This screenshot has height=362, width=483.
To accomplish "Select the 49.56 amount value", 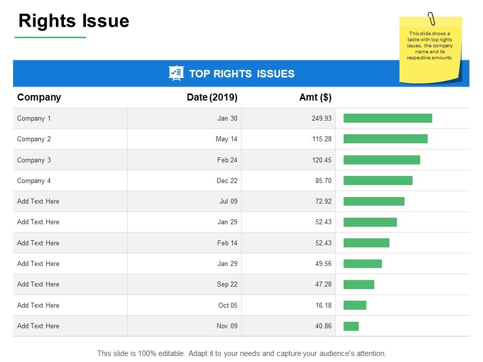I will tap(323, 264).
